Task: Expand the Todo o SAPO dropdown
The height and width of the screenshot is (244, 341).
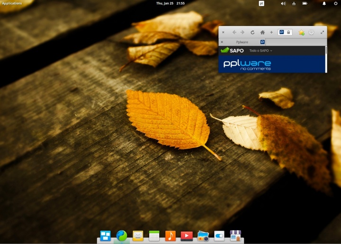Action: coord(260,50)
